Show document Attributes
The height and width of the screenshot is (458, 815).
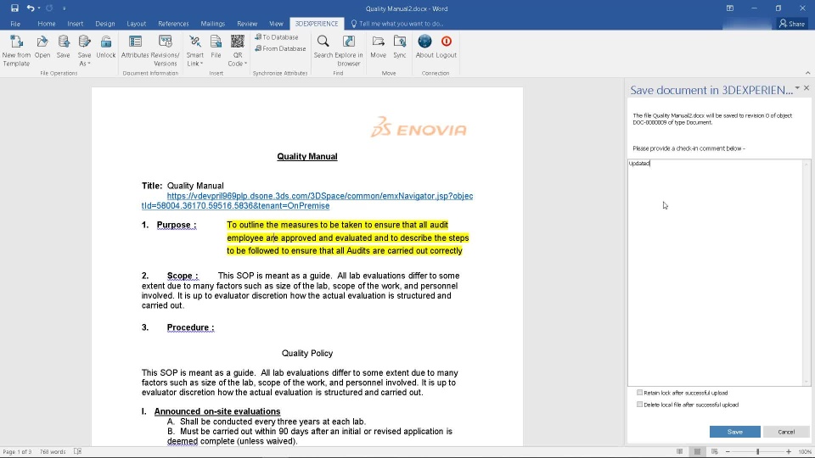pyautogui.click(x=135, y=47)
